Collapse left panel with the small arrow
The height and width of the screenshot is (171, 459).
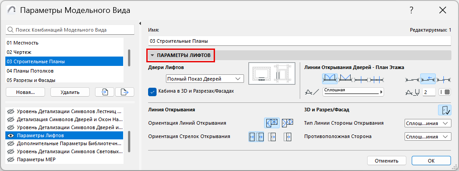(140, 24)
